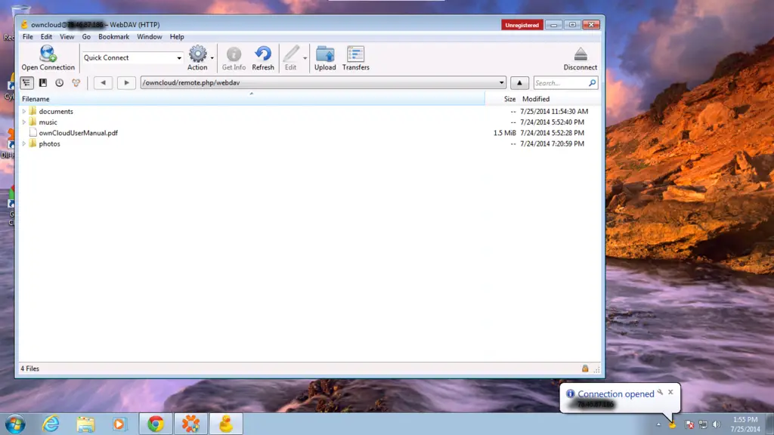Viewport: 774px width, 435px height.
Task: Open the Go menu
Action: pyautogui.click(x=86, y=36)
